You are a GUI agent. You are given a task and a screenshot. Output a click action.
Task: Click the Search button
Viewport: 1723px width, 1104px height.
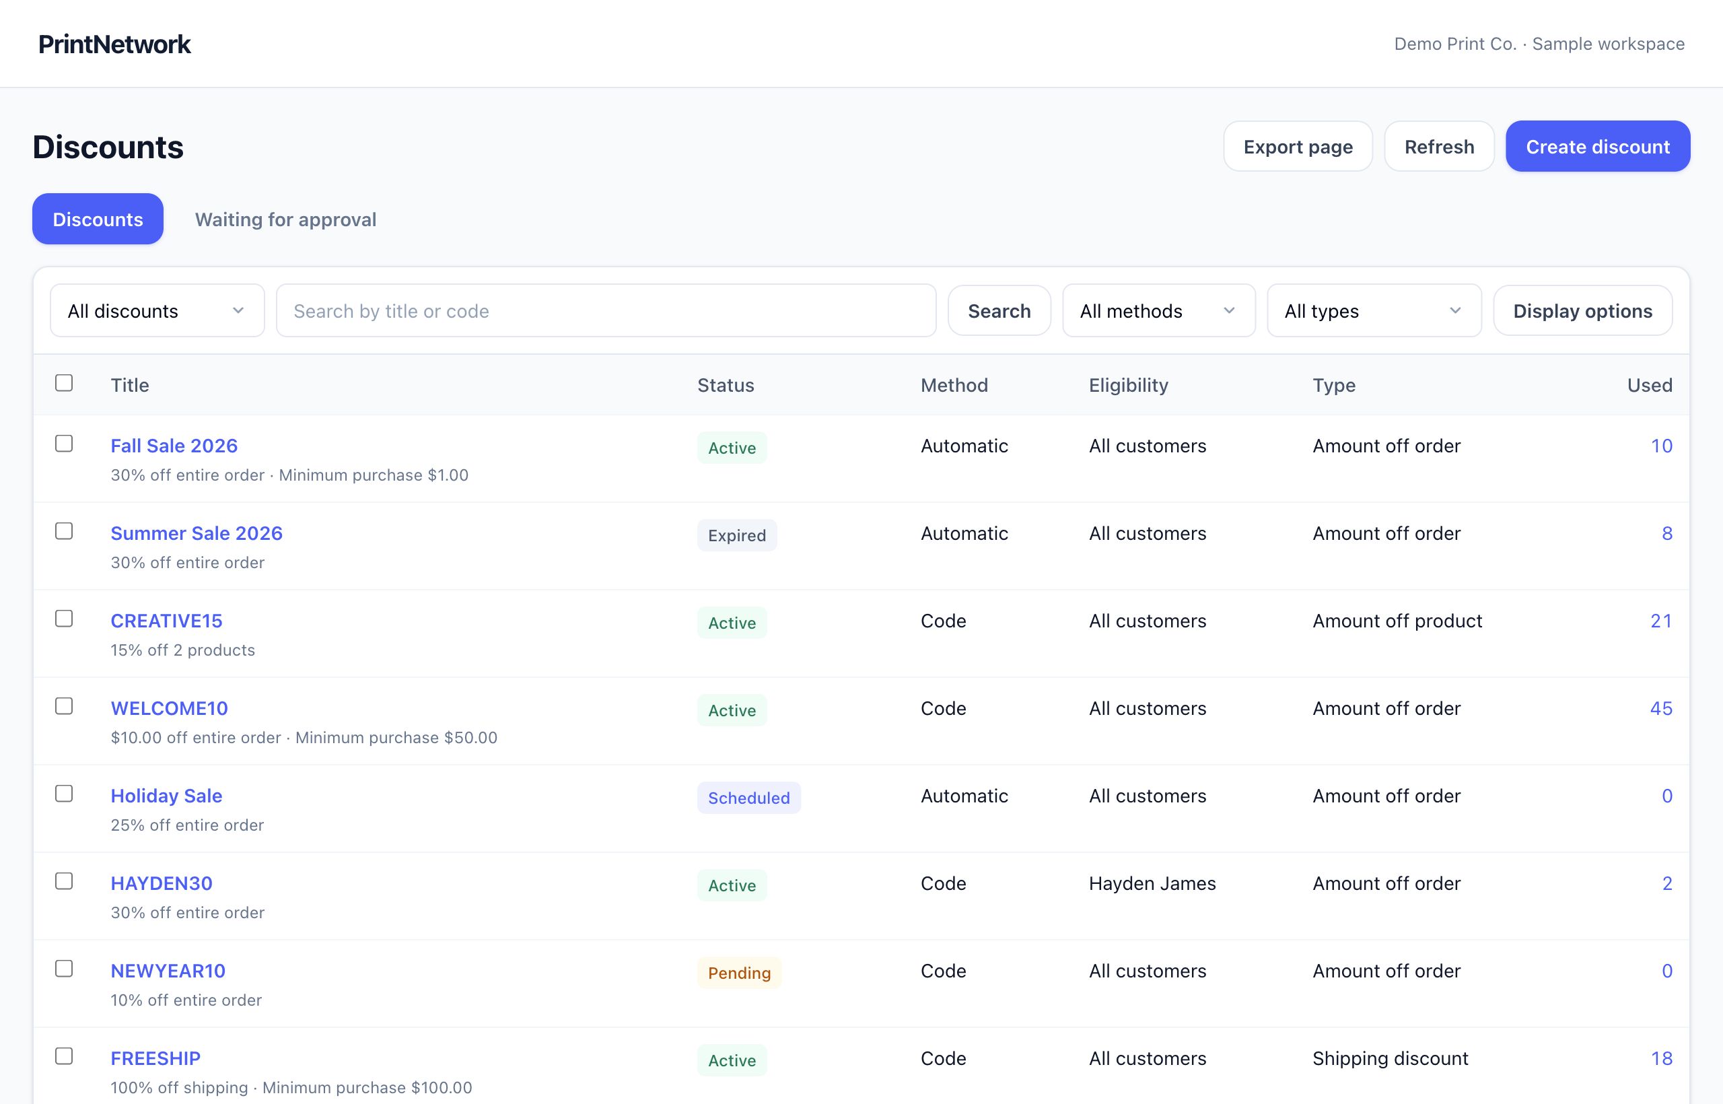(999, 310)
